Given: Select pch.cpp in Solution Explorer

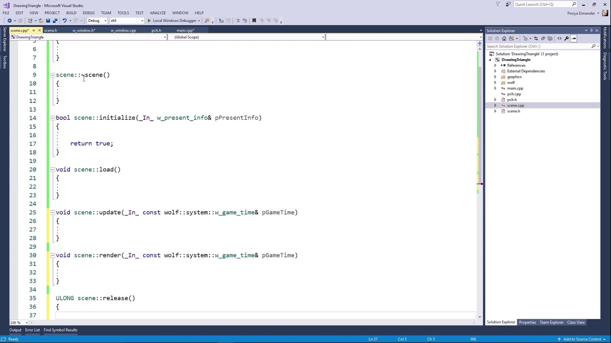Looking at the screenshot, I should (514, 94).
